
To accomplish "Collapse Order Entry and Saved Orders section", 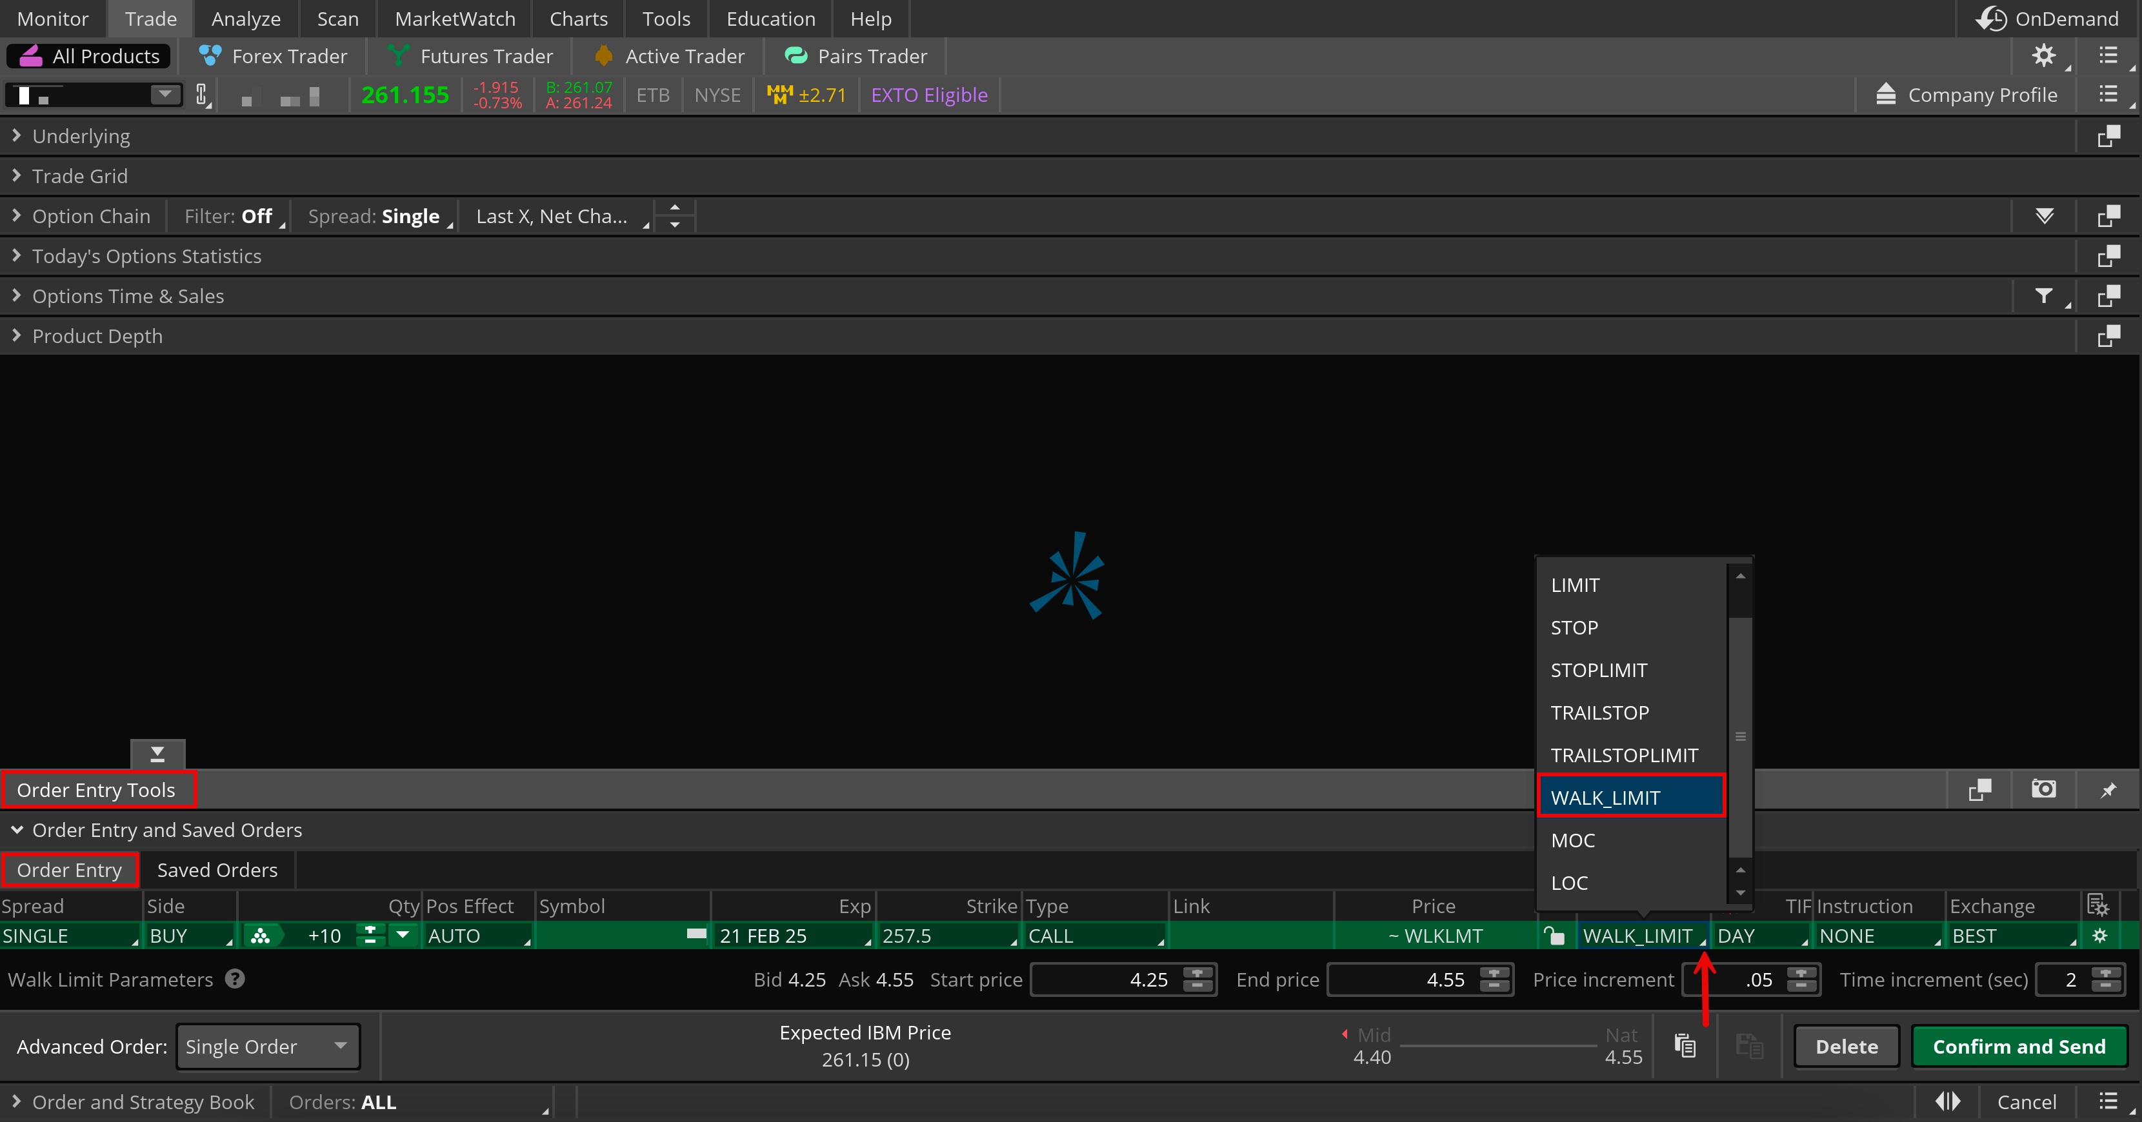I will [x=17, y=829].
